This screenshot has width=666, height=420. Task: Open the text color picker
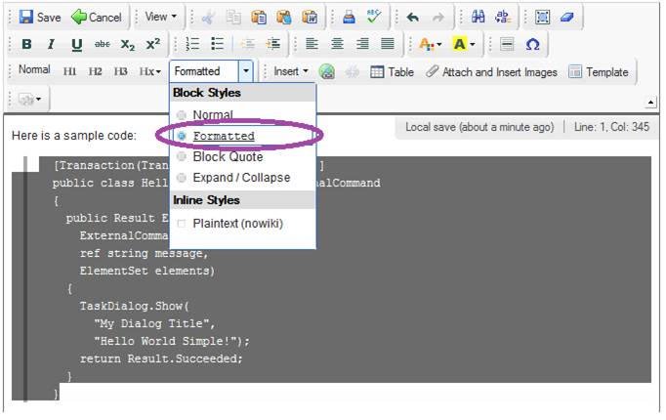point(430,44)
